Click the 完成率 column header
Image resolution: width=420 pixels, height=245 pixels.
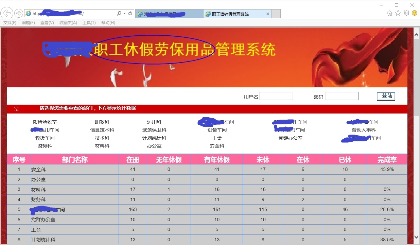pos(387,160)
